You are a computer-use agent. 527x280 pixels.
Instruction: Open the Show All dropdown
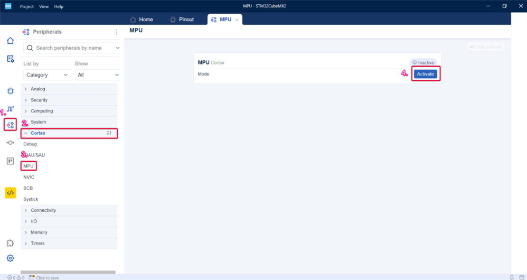pyautogui.click(x=98, y=75)
